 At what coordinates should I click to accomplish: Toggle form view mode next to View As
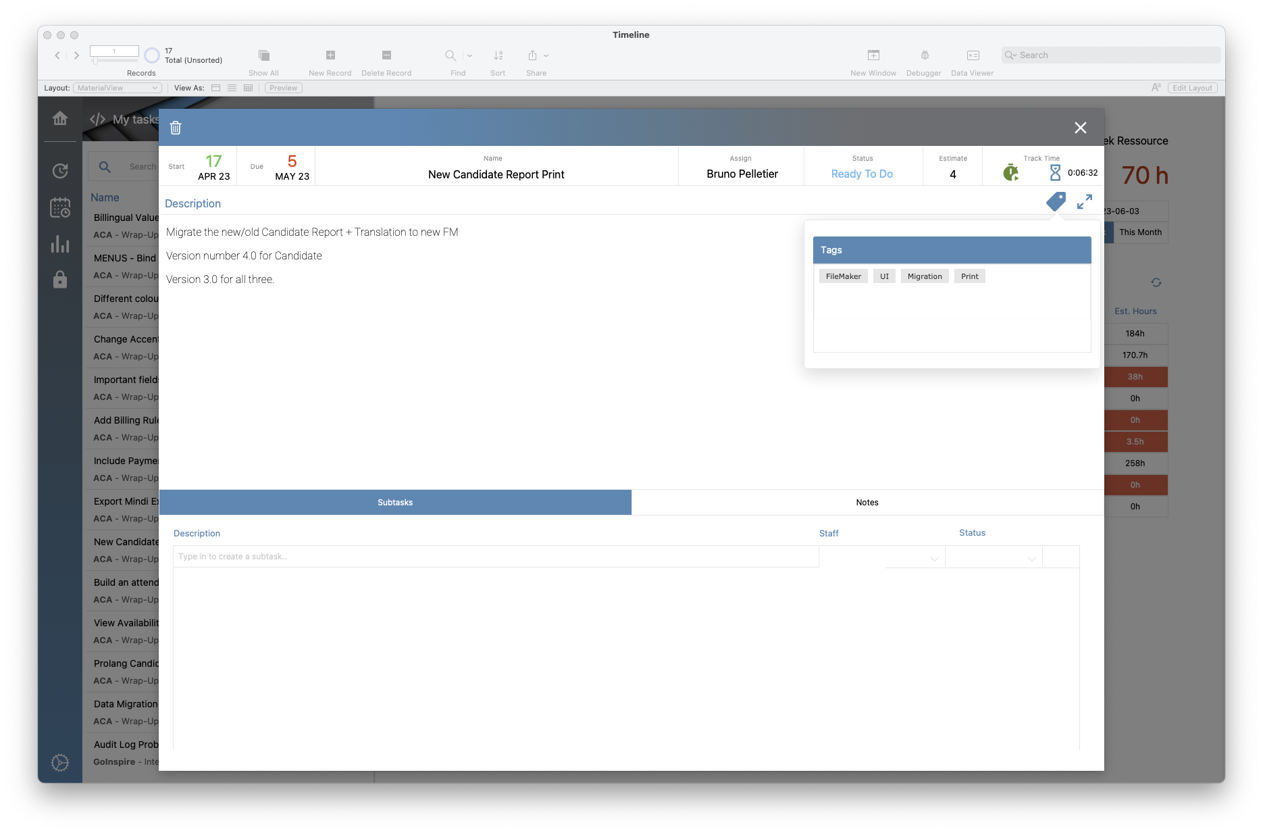[215, 87]
